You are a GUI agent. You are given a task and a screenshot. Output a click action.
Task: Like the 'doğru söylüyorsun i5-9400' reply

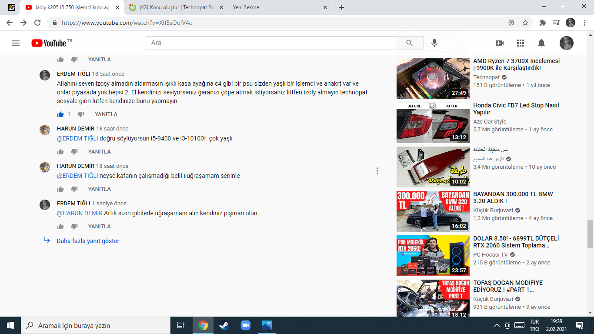tap(60, 152)
